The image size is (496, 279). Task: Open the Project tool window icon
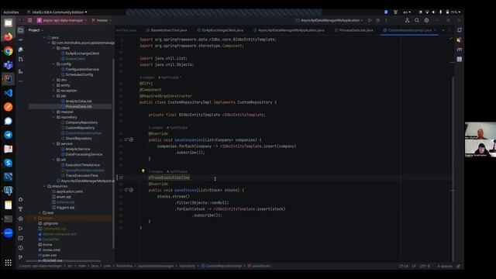(21, 30)
